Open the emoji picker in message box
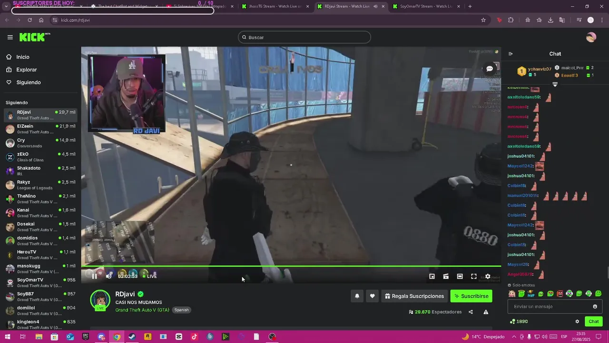The width and height of the screenshot is (609, 343). 595,307
